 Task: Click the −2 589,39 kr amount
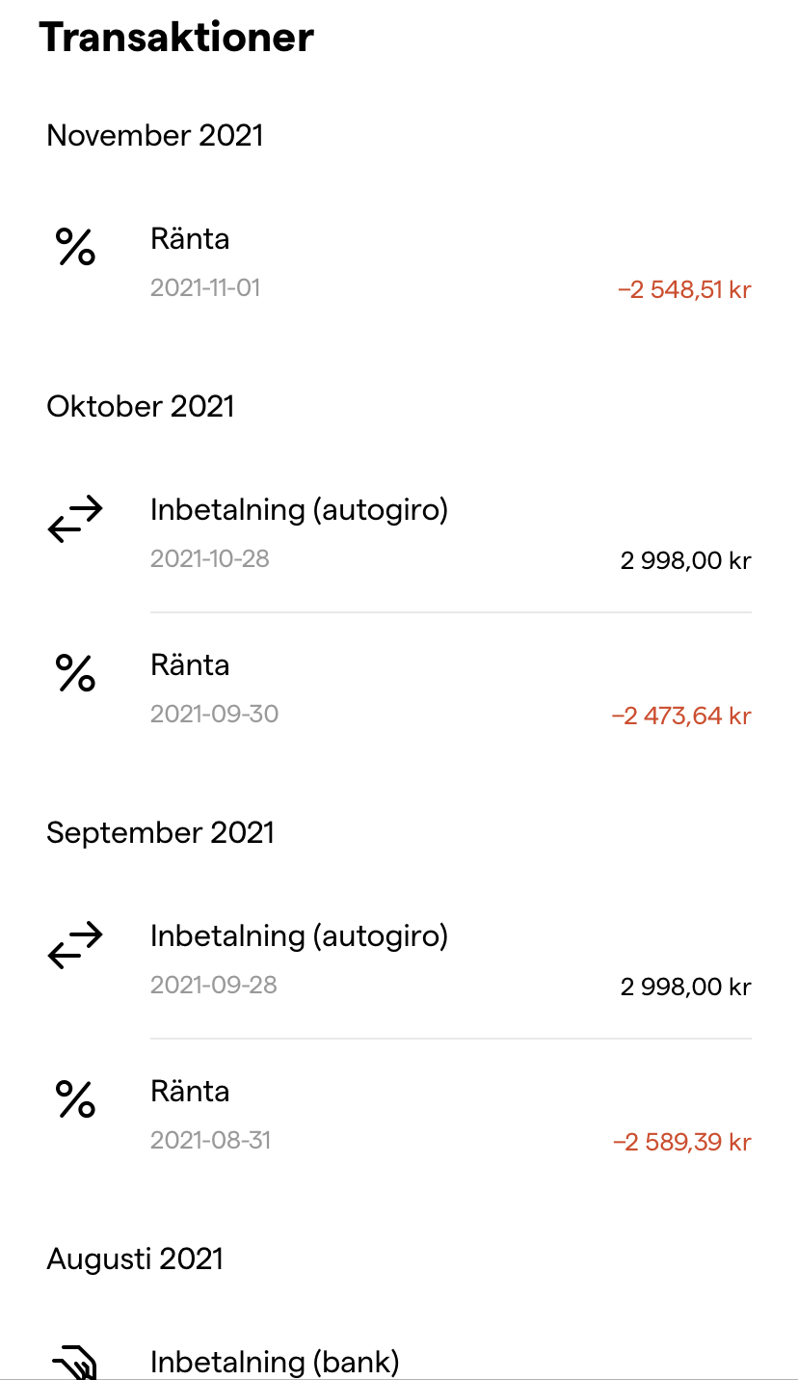682,1142
